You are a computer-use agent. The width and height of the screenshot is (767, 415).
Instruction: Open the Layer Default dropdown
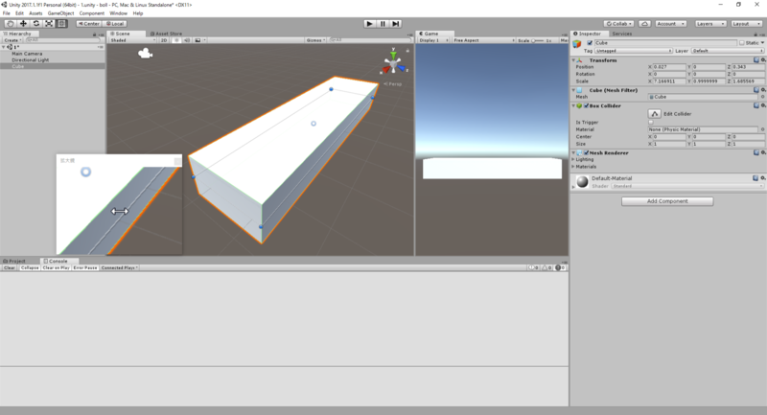pyautogui.click(x=727, y=51)
